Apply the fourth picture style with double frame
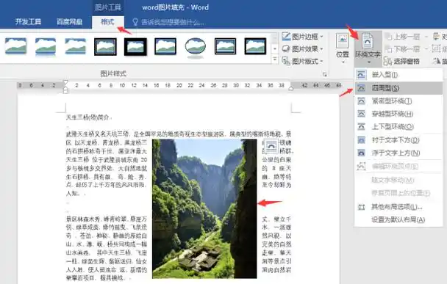The width and height of the screenshot is (447, 284). click(105, 47)
